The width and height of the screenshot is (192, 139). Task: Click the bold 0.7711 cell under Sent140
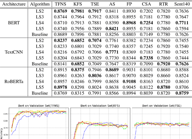(x=181, y=23)
